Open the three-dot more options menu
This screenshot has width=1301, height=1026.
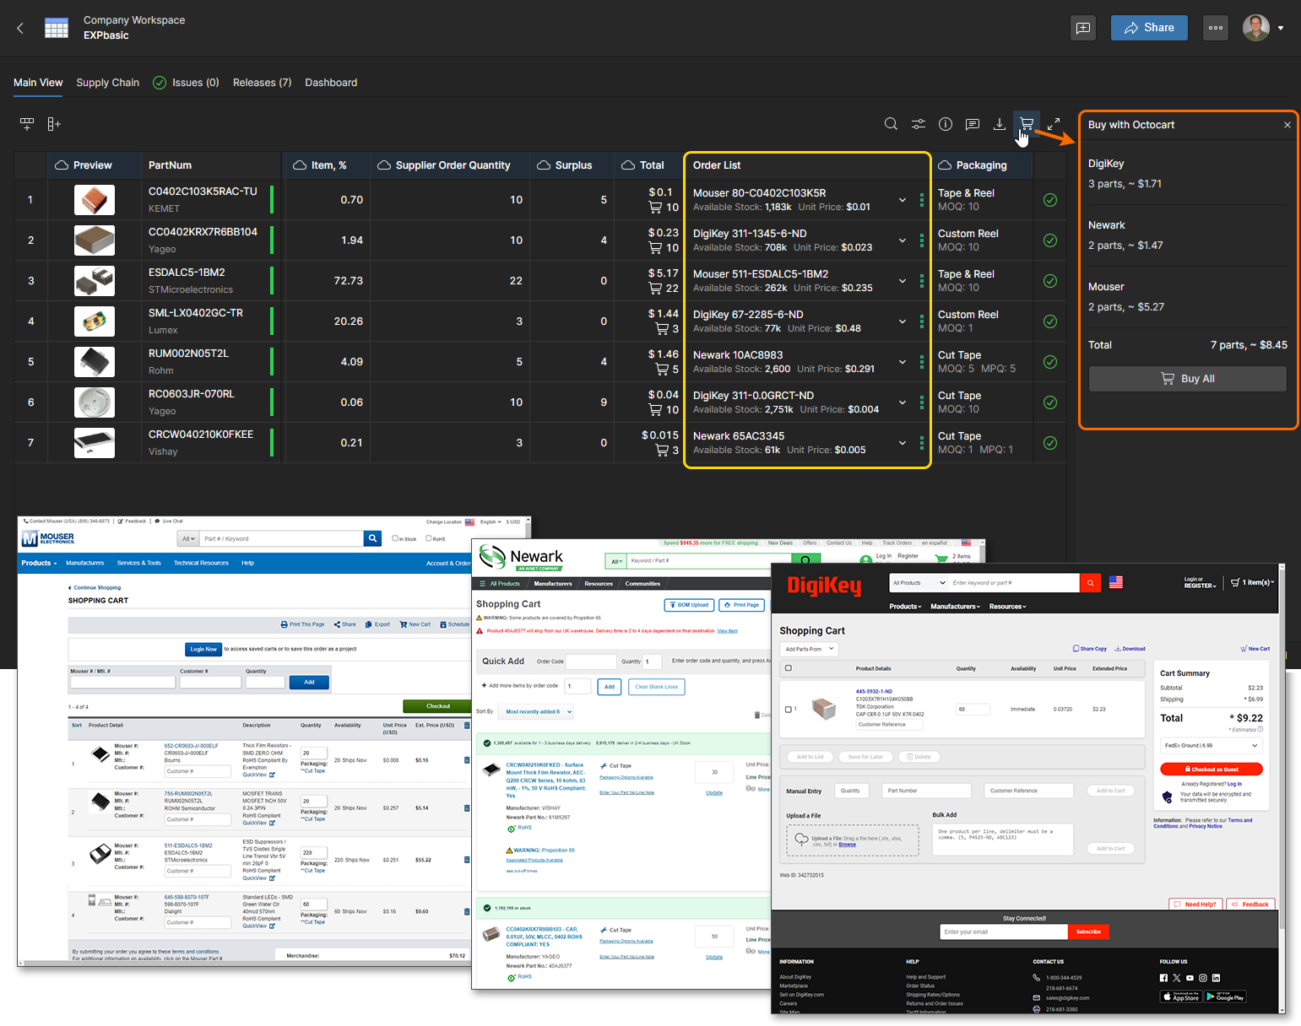click(x=1216, y=28)
